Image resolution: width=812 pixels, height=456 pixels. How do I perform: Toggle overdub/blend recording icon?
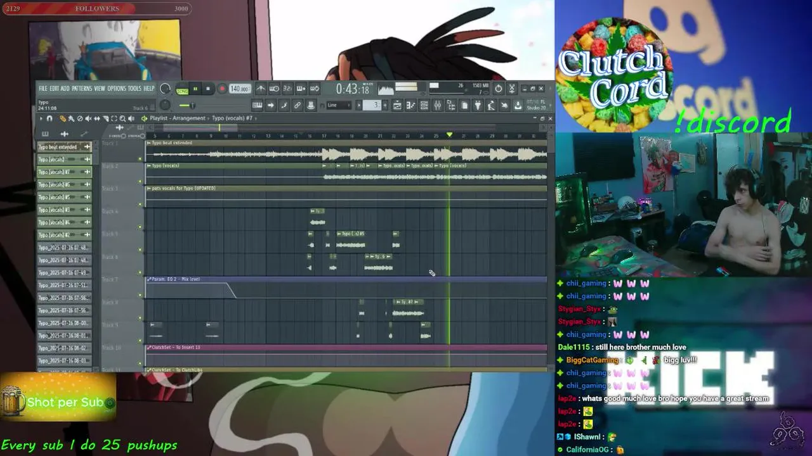tap(302, 89)
